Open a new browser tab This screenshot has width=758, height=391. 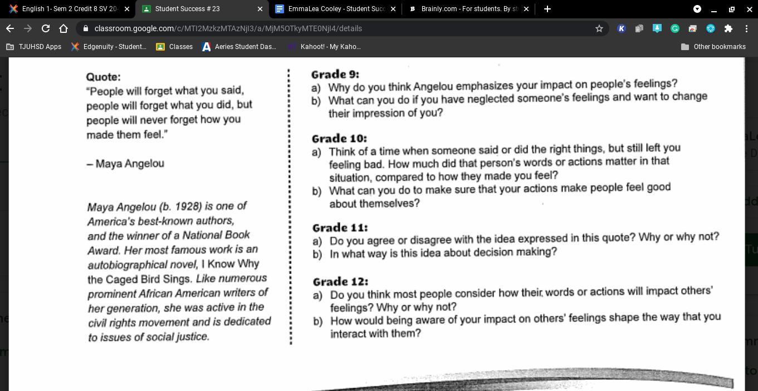coord(547,9)
